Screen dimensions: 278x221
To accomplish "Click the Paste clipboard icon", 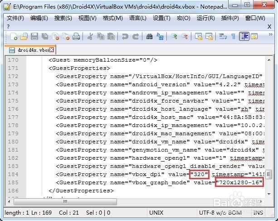I will pos(111,37).
